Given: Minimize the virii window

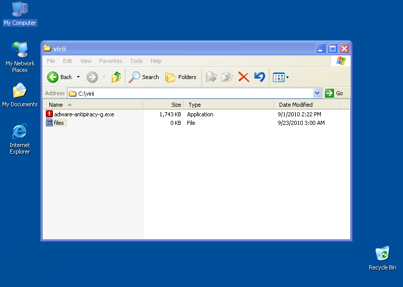Looking at the screenshot, I should [x=321, y=48].
